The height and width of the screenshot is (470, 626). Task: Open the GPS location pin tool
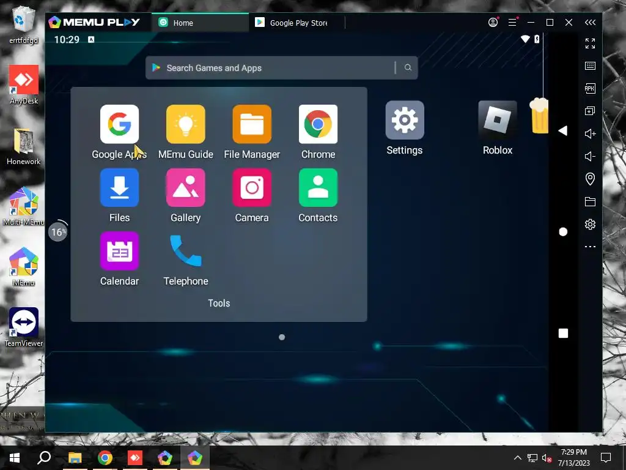coord(590,179)
